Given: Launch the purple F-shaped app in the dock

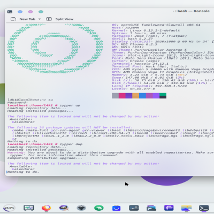Looking at the screenshot, I should click(169, 208).
